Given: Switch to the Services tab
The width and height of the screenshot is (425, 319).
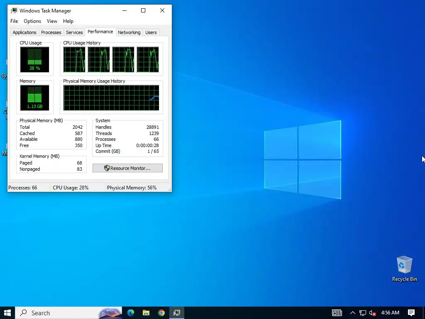Looking at the screenshot, I should (x=74, y=32).
